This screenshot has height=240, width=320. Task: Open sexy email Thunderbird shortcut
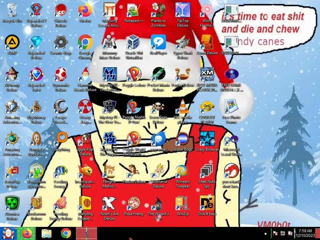click(x=158, y=142)
